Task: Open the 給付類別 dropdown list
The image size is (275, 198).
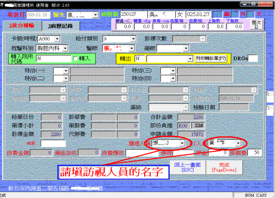Action: [x=133, y=39]
